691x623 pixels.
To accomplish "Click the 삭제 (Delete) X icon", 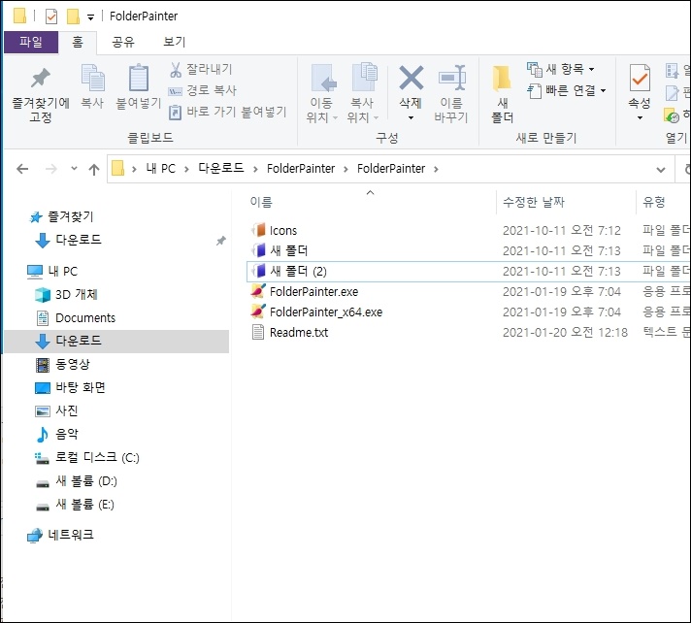I will (411, 78).
